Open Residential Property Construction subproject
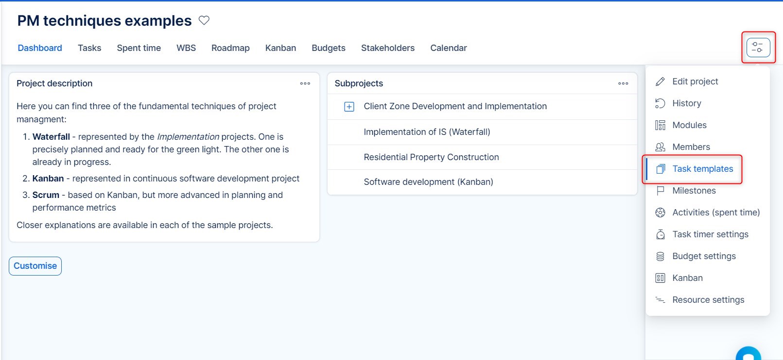Image resolution: width=783 pixels, height=360 pixels. pyautogui.click(x=431, y=157)
